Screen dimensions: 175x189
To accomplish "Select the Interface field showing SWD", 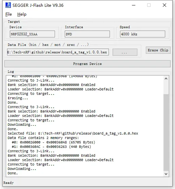I will [87, 34].
